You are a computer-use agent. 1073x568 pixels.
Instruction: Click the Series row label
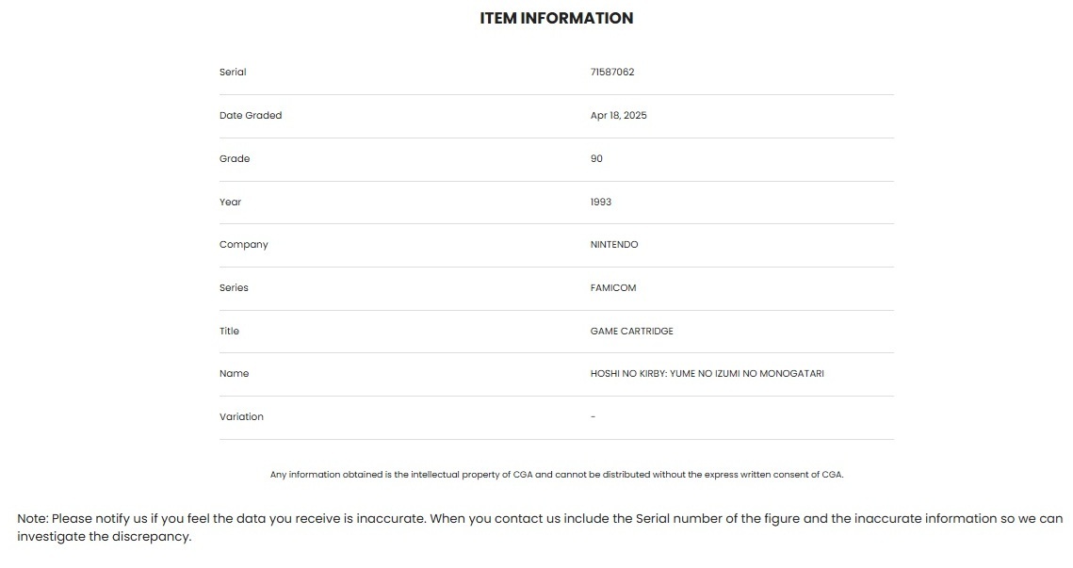[234, 288]
